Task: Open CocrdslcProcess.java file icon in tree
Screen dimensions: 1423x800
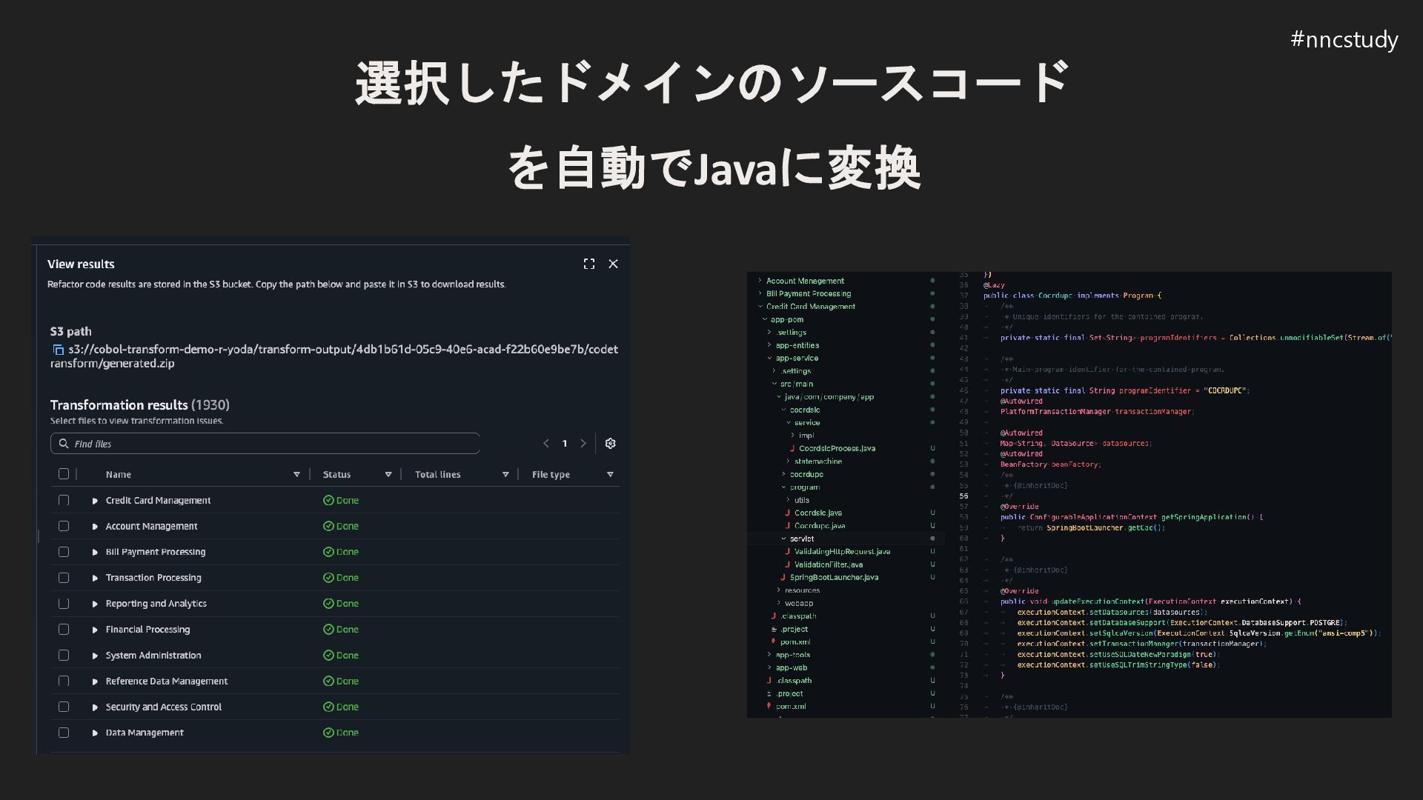Action: (792, 448)
